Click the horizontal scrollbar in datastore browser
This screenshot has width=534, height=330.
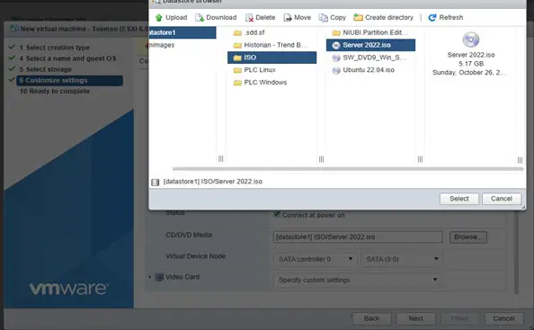pos(348,169)
